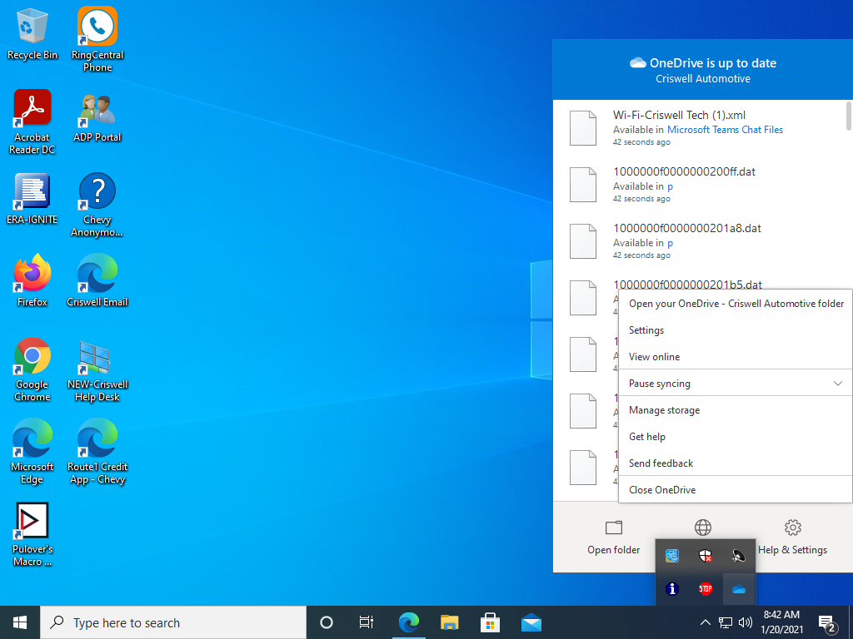
Task: Open Windows Security shield tray icon
Action: [x=706, y=556]
